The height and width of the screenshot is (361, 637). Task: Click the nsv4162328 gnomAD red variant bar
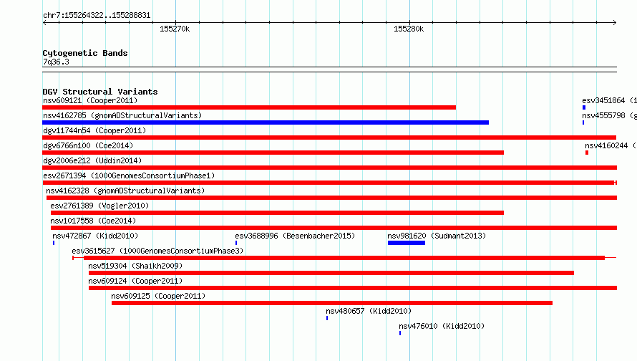click(x=332, y=198)
